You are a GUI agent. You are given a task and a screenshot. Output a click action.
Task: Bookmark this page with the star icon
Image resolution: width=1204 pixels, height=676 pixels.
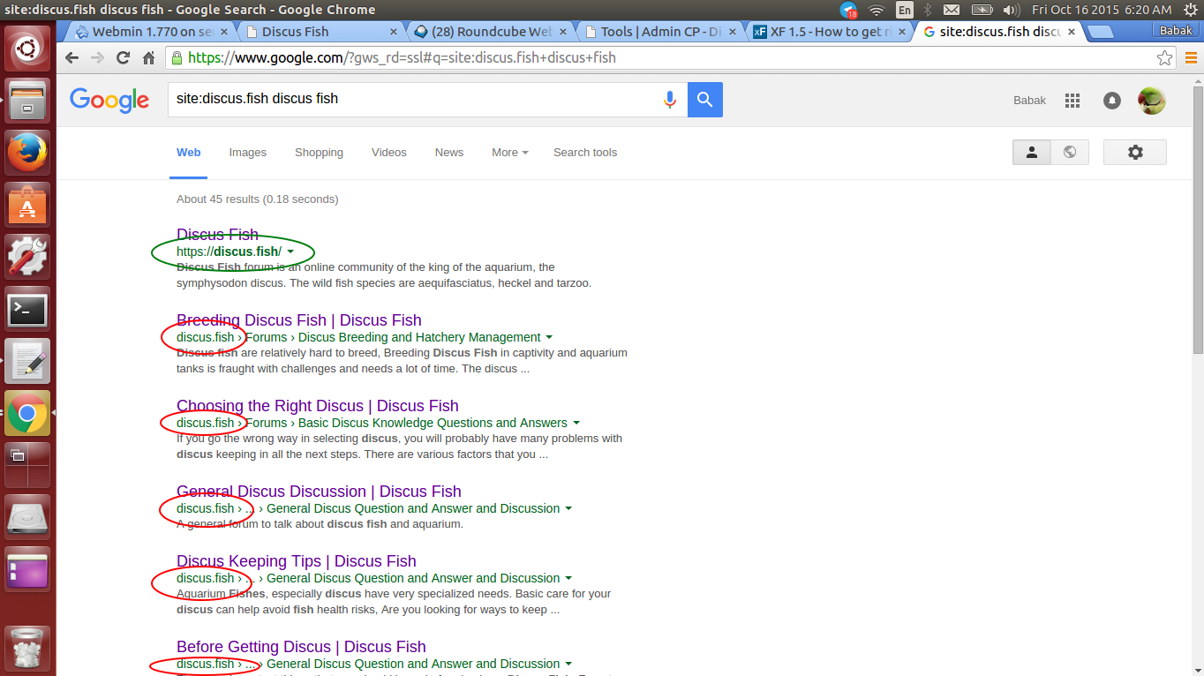1165,58
